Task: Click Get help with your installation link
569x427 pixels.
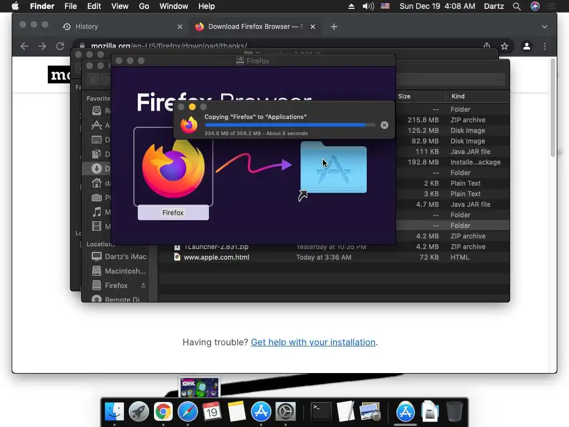Action: click(313, 342)
